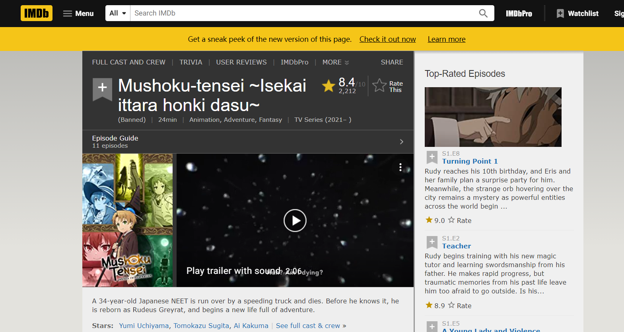Click the yellow 8.4 rating star
This screenshot has width=624, height=332.
click(x=329, y=86)
